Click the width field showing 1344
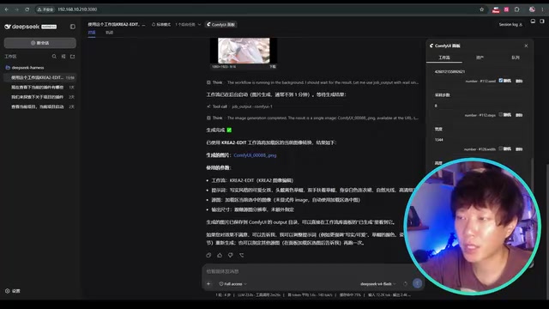 [479, 139]
